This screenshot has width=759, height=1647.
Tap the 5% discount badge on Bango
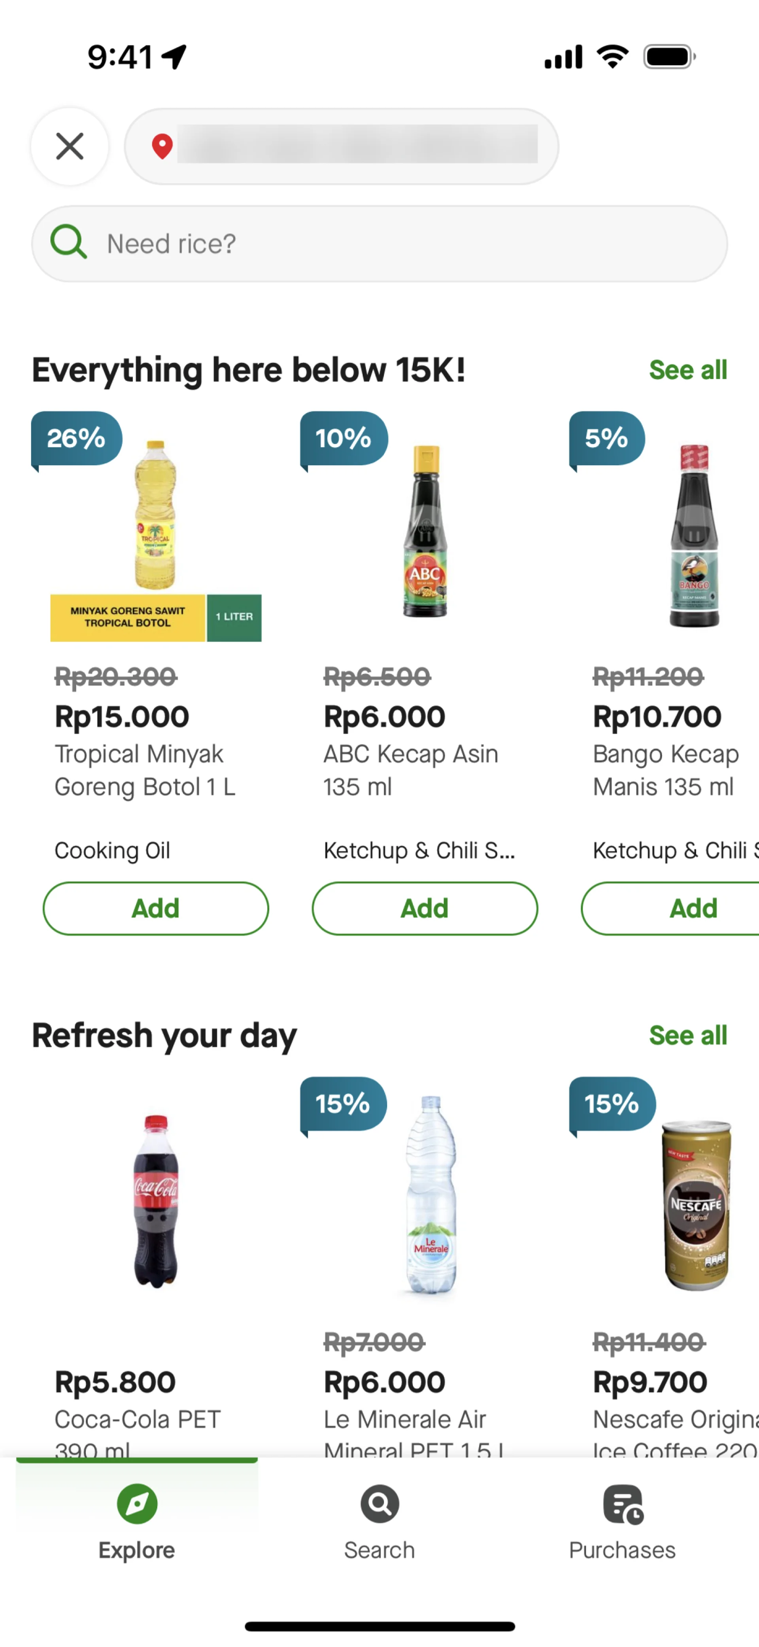[607, 439]
